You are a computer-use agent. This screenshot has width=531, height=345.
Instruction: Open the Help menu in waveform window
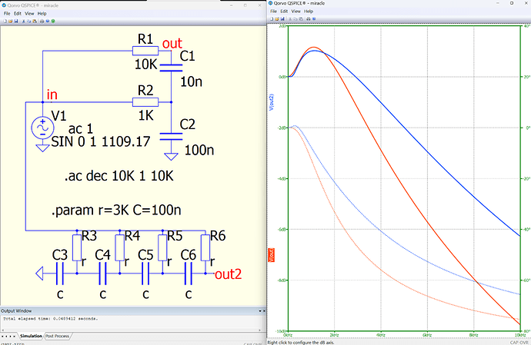pos(309,12)
